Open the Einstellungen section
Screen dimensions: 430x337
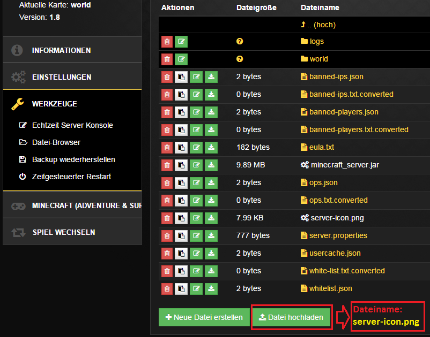point(72,77)
